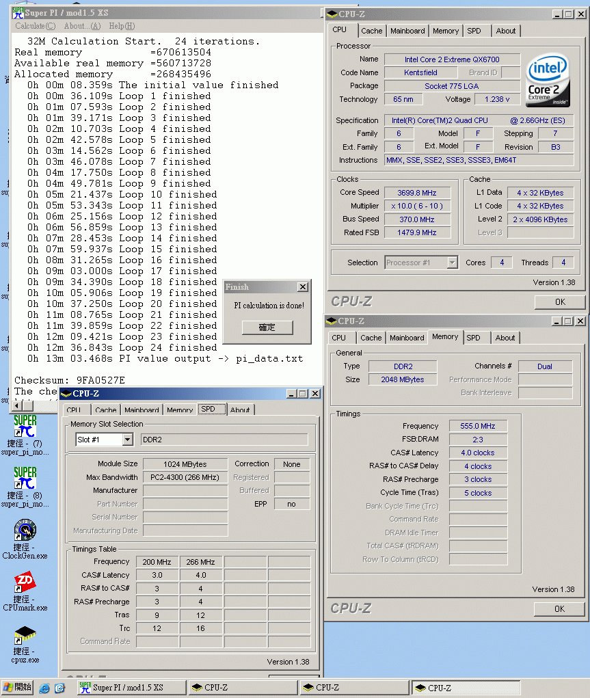Click Name field Intel Core 2 Extreme QX6700
The image size is (590, 698).
452,59
